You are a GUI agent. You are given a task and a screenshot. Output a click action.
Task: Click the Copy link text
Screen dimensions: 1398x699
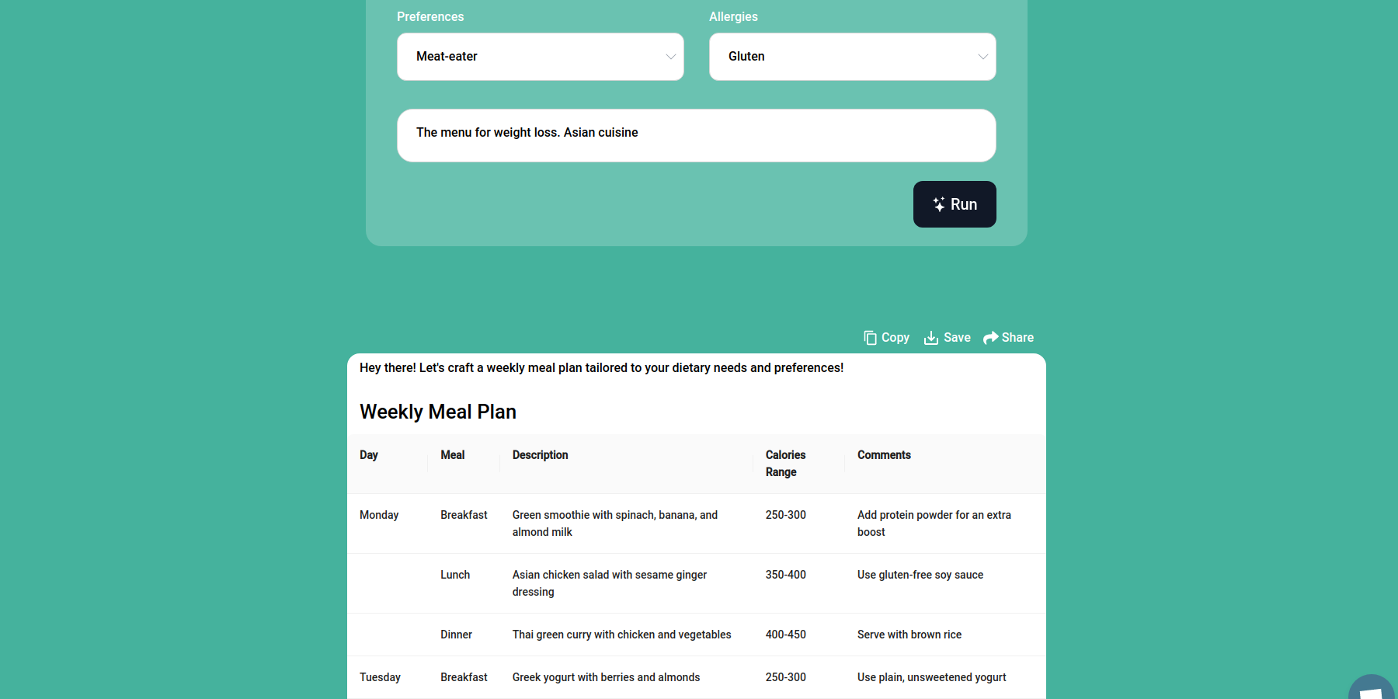pos(895,337)
